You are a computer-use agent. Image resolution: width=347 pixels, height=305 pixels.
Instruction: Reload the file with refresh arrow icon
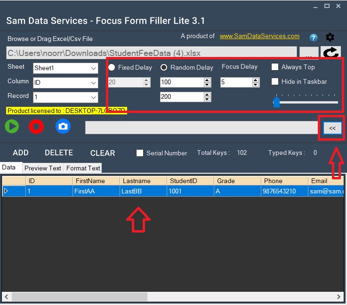pos(331,53)
